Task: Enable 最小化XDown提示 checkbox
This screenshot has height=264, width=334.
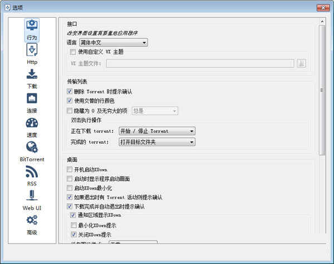Action: click(x=73, y=225)
